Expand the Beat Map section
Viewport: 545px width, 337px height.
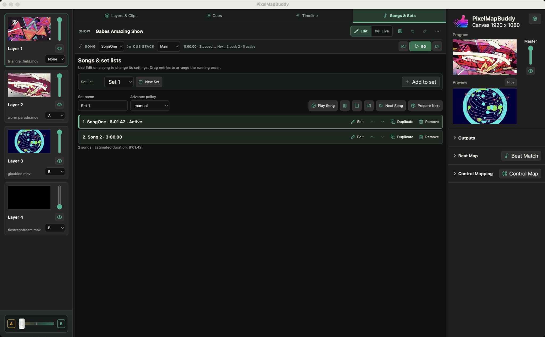(465, 156)
